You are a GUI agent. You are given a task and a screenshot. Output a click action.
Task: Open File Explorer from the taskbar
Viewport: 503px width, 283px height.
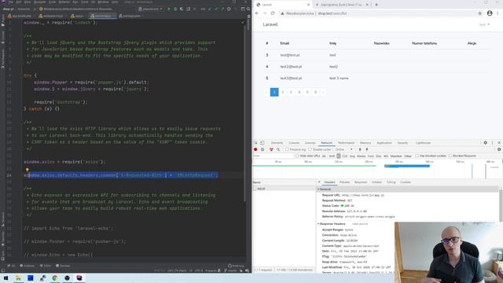point(18,277)
